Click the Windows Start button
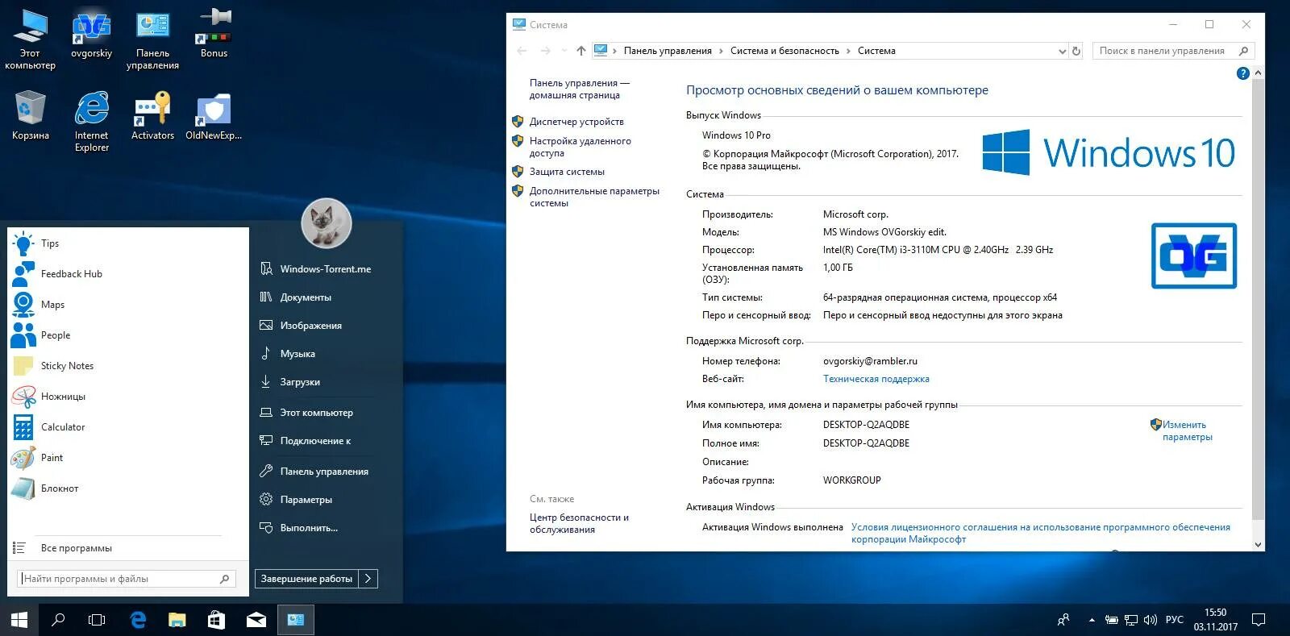 (19, 620)
